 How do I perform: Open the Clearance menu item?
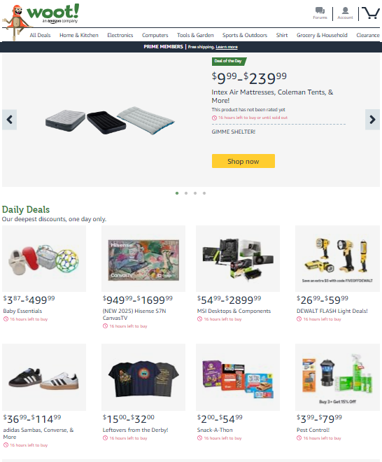click(368, 35)
